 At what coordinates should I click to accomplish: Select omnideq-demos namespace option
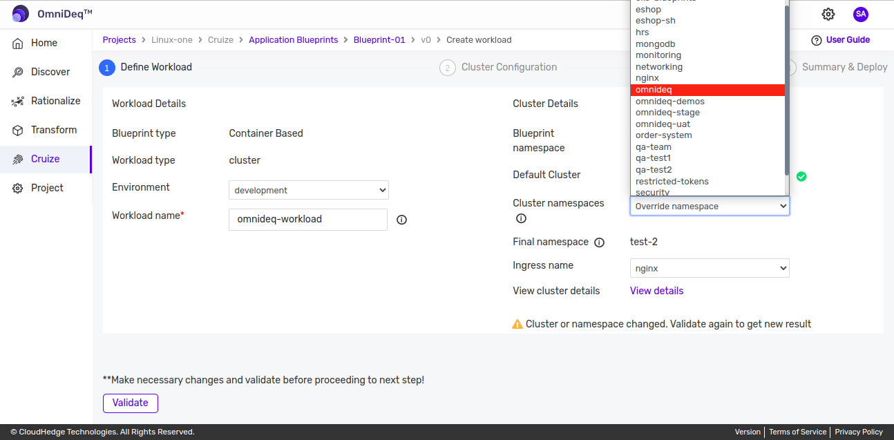[x=708, y=102]
